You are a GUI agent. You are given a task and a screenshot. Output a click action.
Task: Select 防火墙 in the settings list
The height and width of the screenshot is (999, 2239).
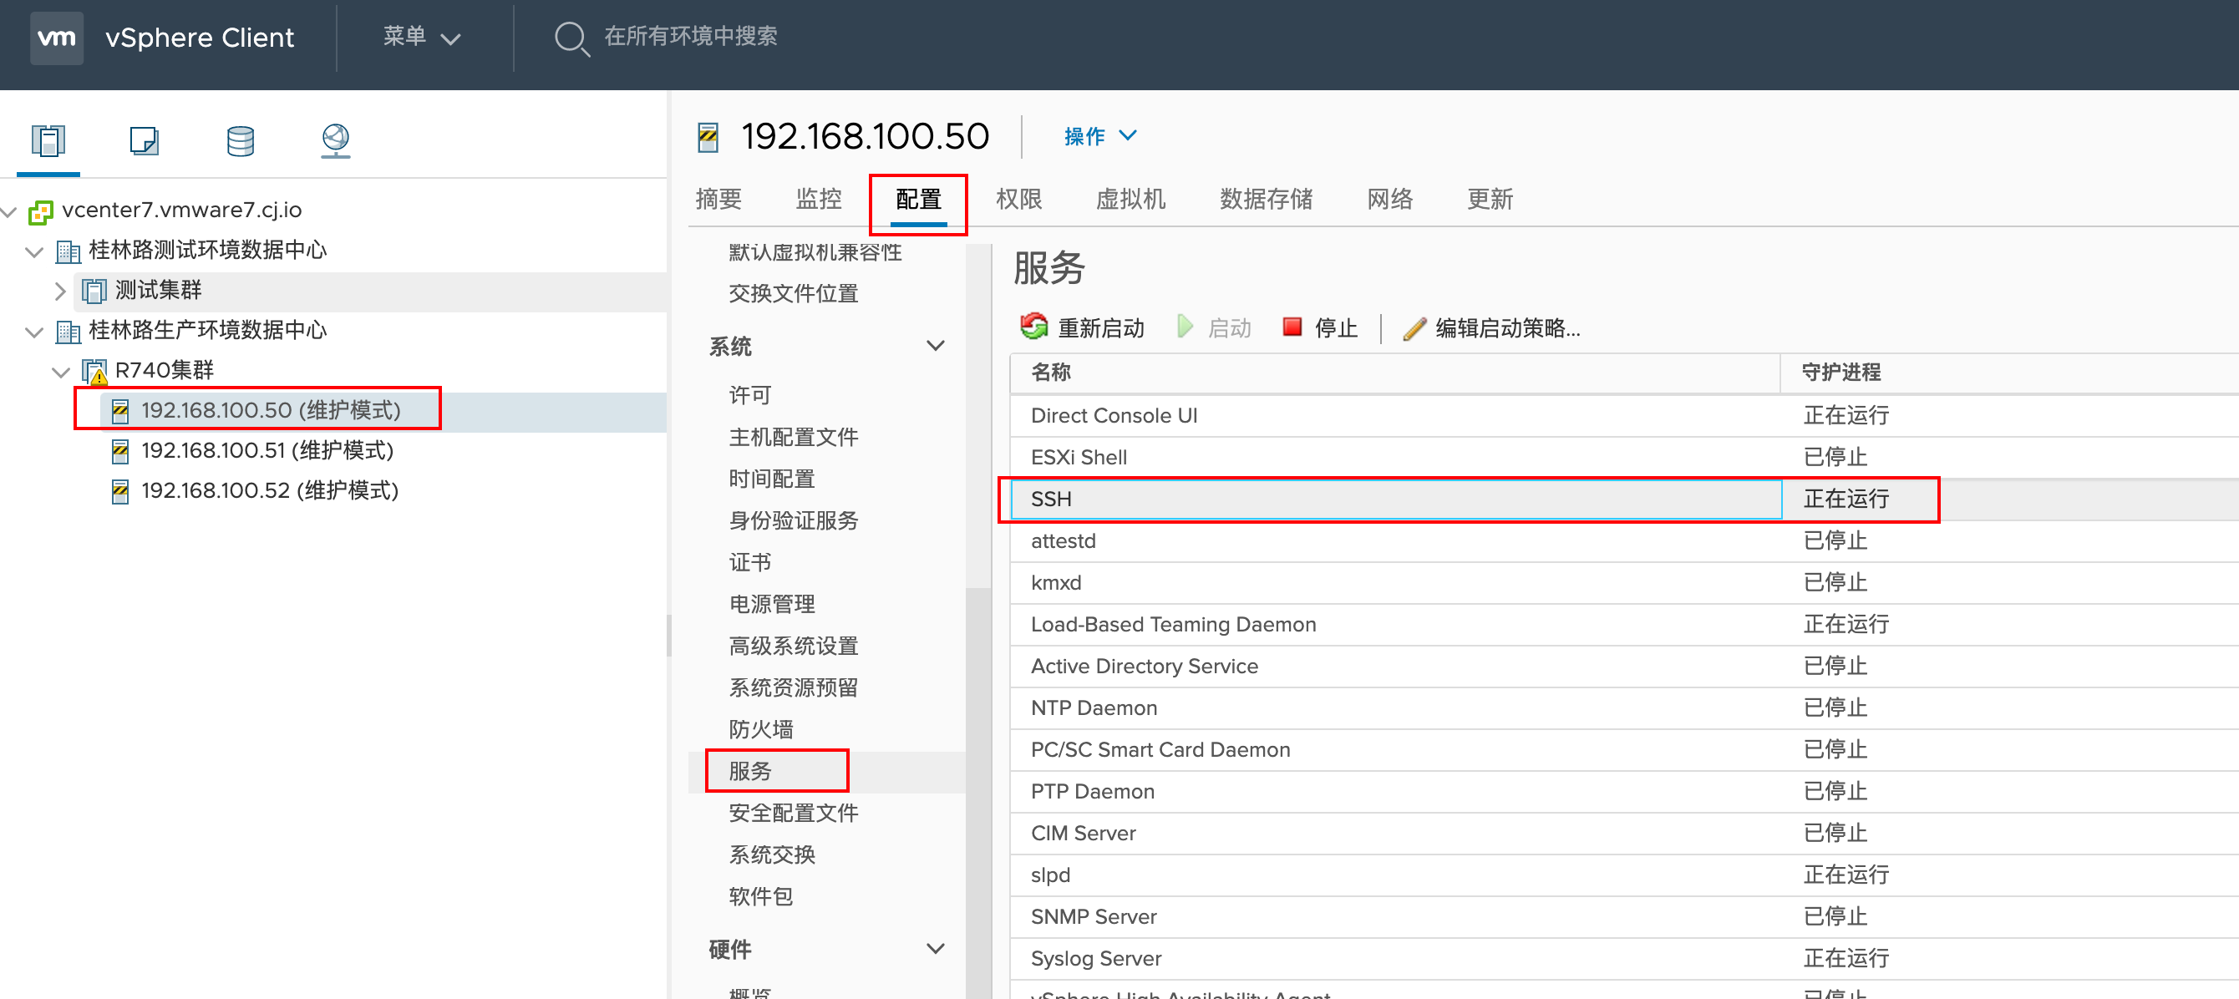click(x=760, y=729)
